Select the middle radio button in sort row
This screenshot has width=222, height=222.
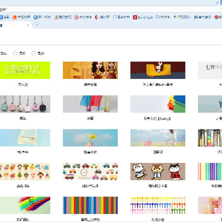15,54
